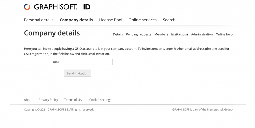
Task: Click the Send invitation button
Action: 78,73
